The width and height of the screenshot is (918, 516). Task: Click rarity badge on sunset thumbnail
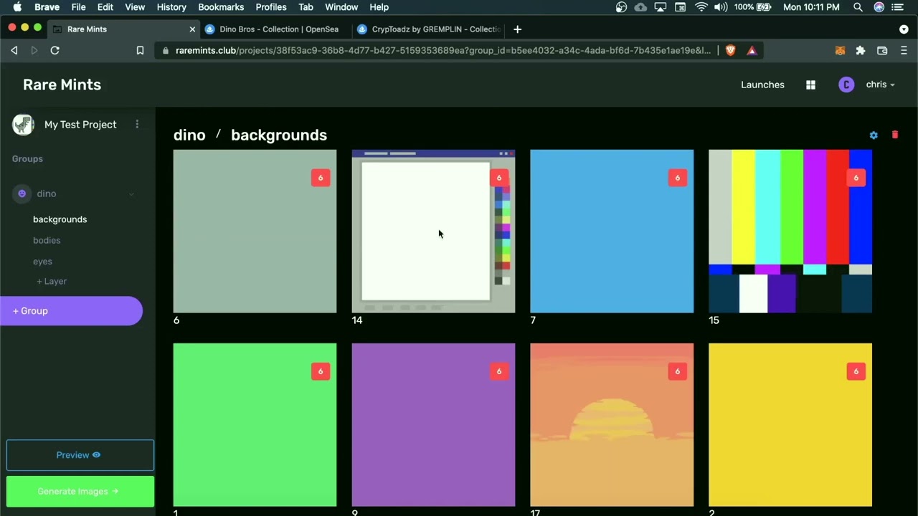[x=678, y=371]
